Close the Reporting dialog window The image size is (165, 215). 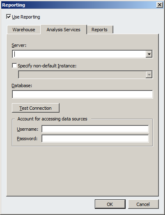[160, 5]
